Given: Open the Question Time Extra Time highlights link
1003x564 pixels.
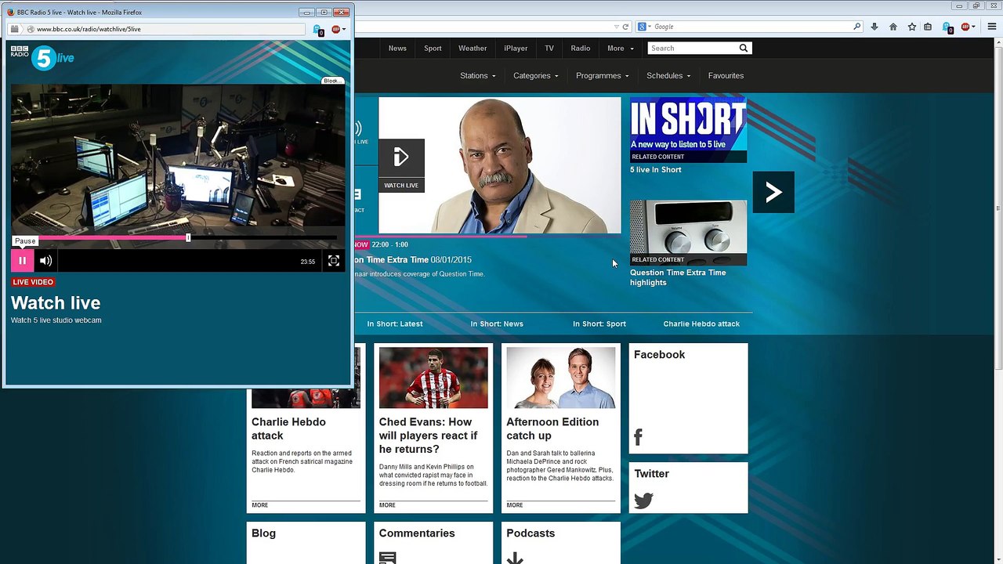Looking at the screenshot, I should click(678, 277).
